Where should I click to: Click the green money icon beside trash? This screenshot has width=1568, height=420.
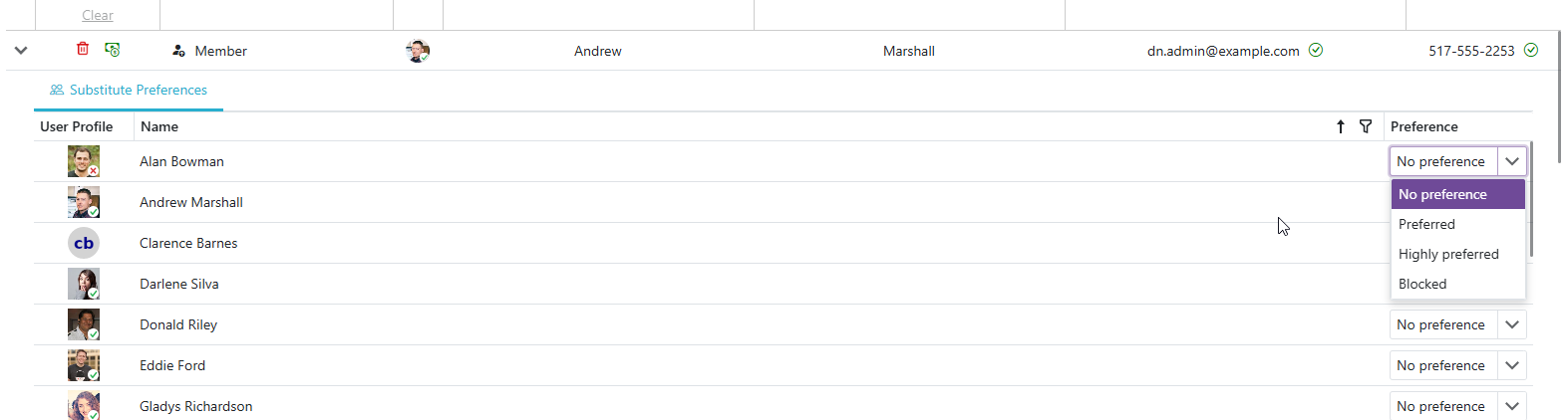point(113,50)
